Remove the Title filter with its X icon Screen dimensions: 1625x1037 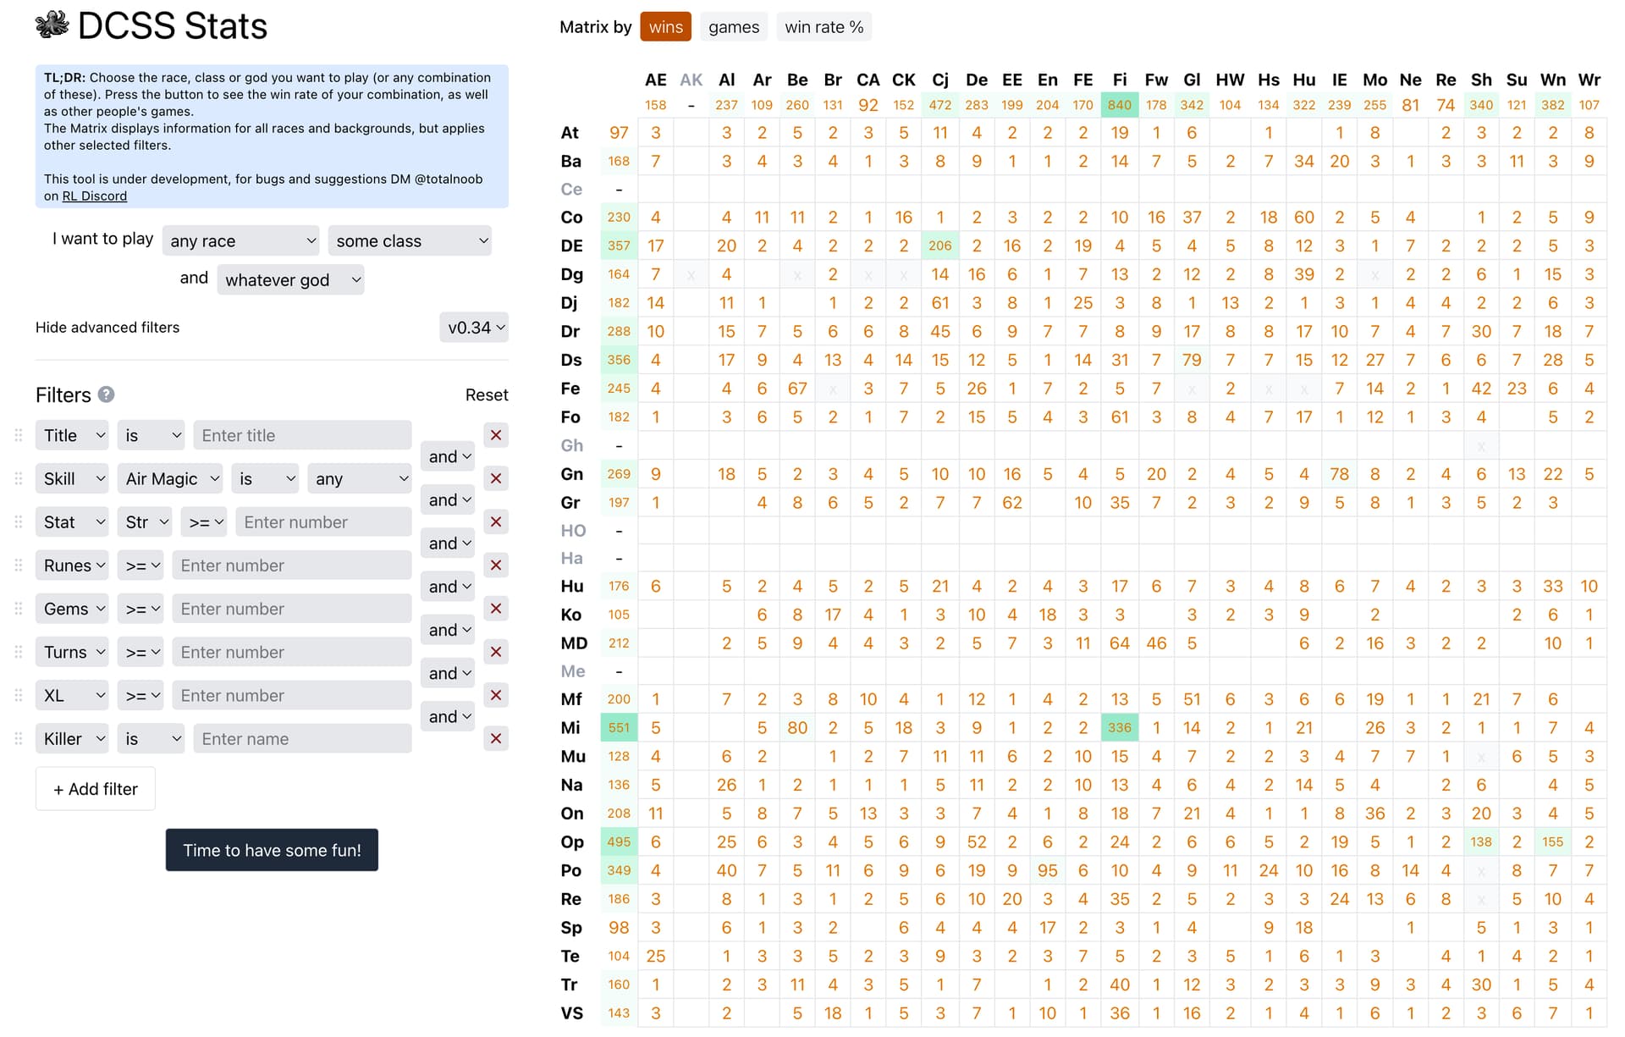496,435
